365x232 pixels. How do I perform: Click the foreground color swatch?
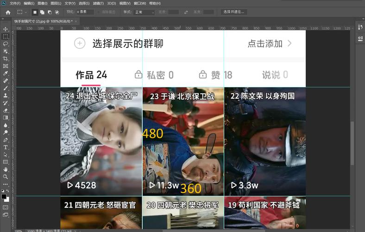click(x=4, y=197)
